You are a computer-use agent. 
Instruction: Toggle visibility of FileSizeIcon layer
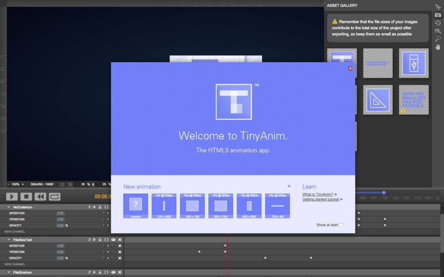pyautogui.click(x=113, y=273)
